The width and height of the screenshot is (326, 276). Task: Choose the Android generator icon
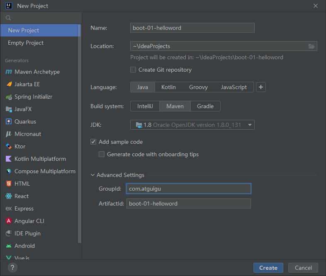[9, 246]
